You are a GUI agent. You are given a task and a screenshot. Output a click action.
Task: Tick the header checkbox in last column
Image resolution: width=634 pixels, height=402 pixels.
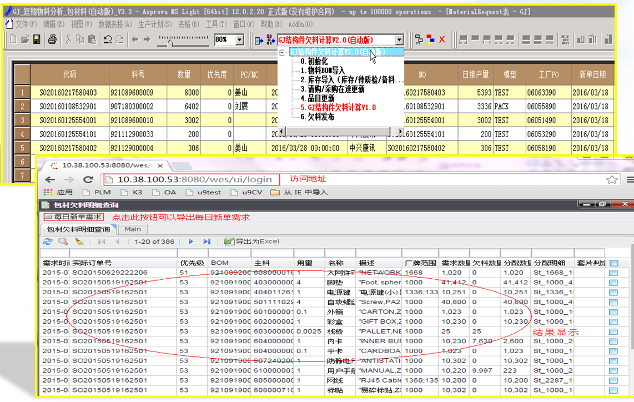613,263
